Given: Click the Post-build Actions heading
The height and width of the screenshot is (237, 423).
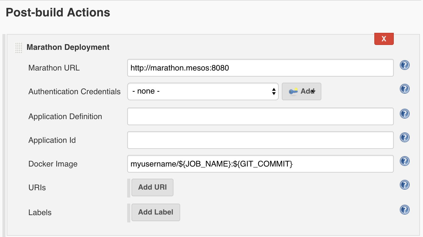Looking at the screenshot, I should point(58,12).
